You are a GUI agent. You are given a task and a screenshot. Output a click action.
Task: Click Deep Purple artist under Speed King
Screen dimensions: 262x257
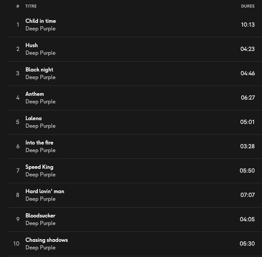40,175
